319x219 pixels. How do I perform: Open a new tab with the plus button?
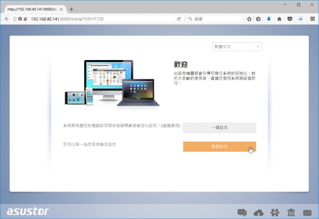pyautogui.click(x=71, y=9)
